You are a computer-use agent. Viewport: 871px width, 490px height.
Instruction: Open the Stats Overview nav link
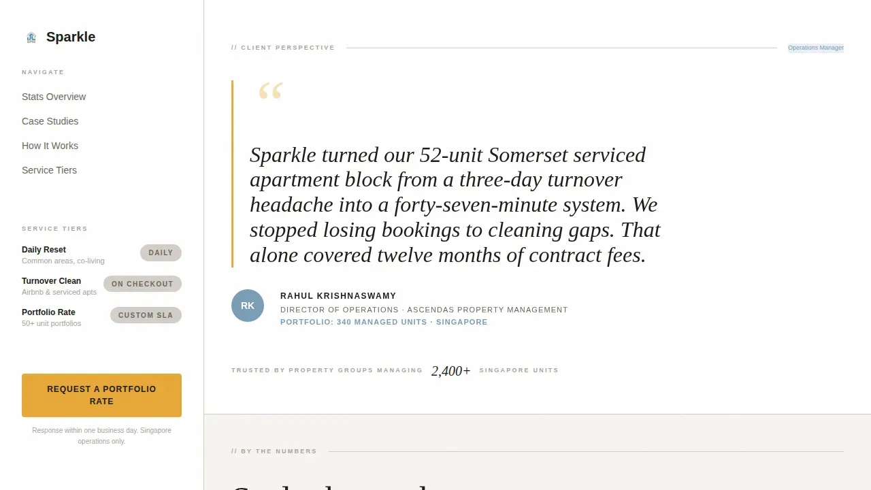54,97
